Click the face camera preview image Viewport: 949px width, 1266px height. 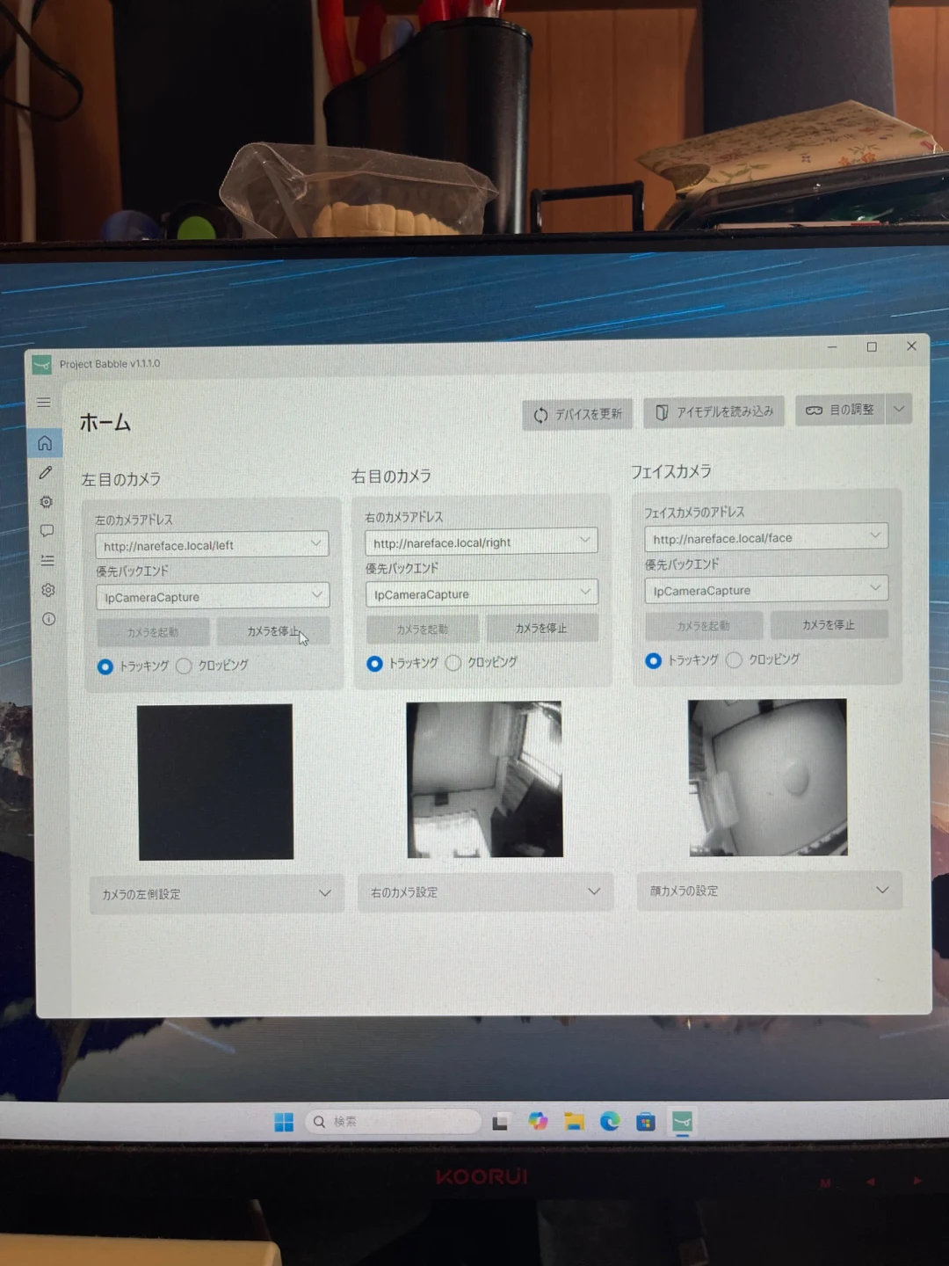tap(768, 777)
